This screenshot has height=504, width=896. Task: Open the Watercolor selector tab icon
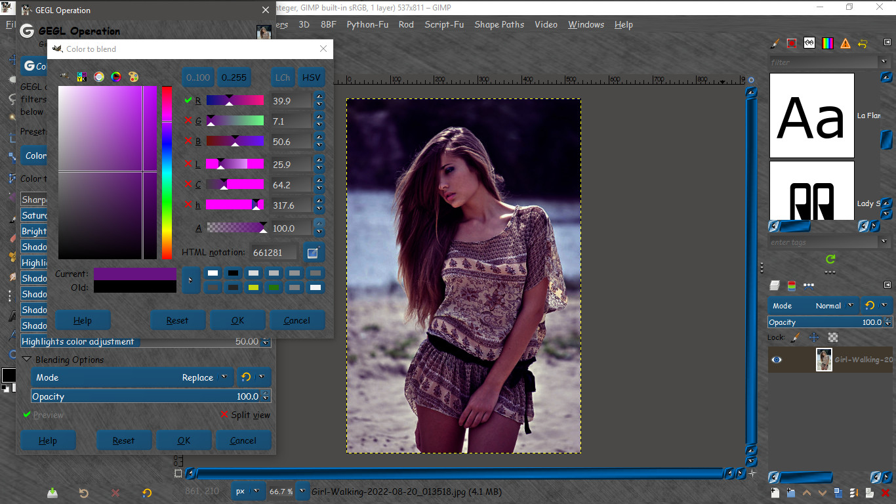click(99, 77)
